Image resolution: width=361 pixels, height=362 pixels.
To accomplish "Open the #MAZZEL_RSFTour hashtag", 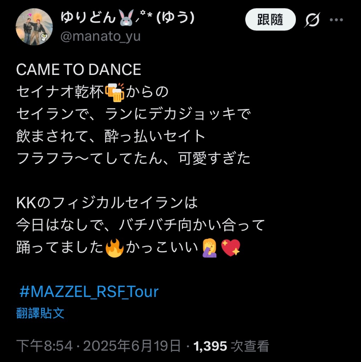I will 89,292.
